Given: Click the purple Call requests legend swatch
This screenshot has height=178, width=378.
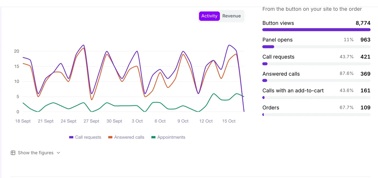Looking at the screenshot, I should (x=71, y=137).
